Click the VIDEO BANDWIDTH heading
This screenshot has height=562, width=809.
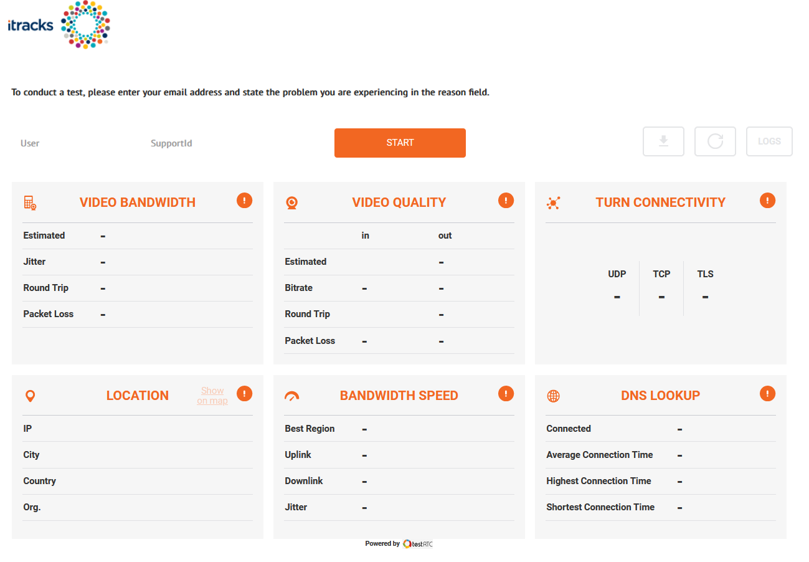pyautogui.click(x=138, y=202)
